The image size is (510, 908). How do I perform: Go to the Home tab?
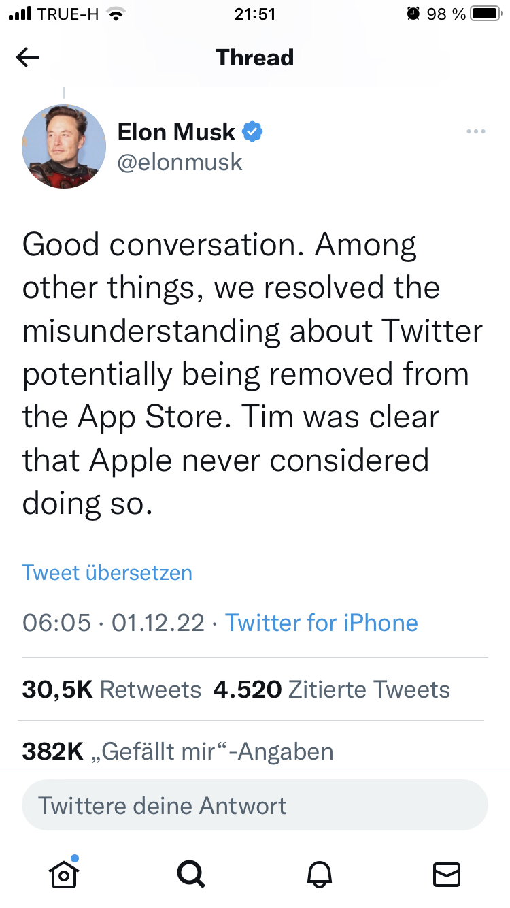(x=63, y=873)
